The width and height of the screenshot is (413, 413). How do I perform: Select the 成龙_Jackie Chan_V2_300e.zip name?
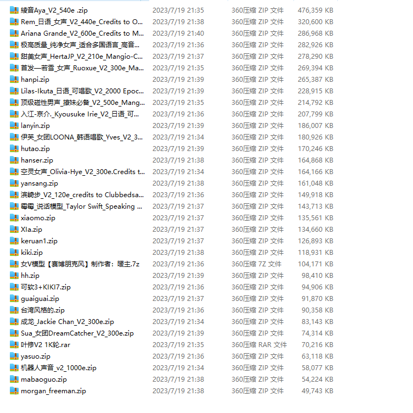pos(67,322)
